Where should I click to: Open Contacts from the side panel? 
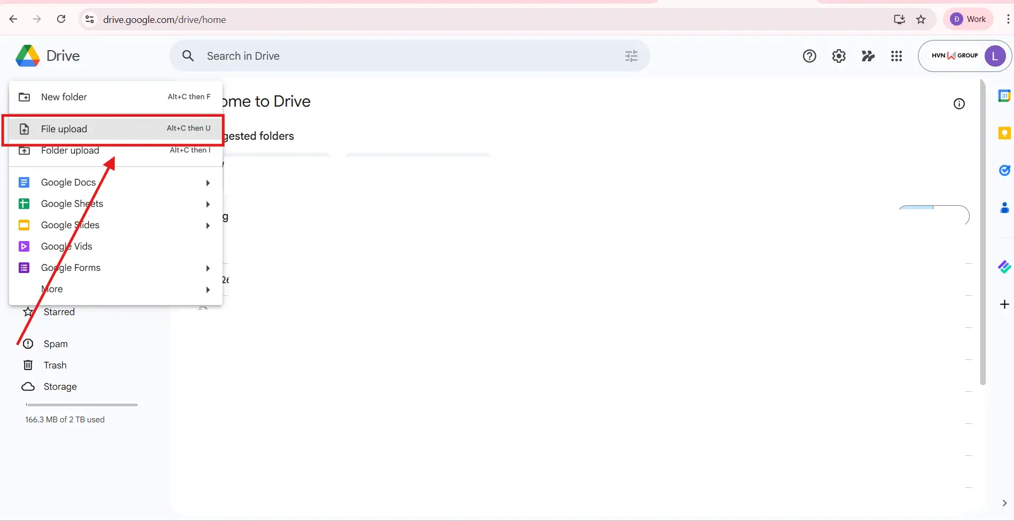click(1004, 207)
